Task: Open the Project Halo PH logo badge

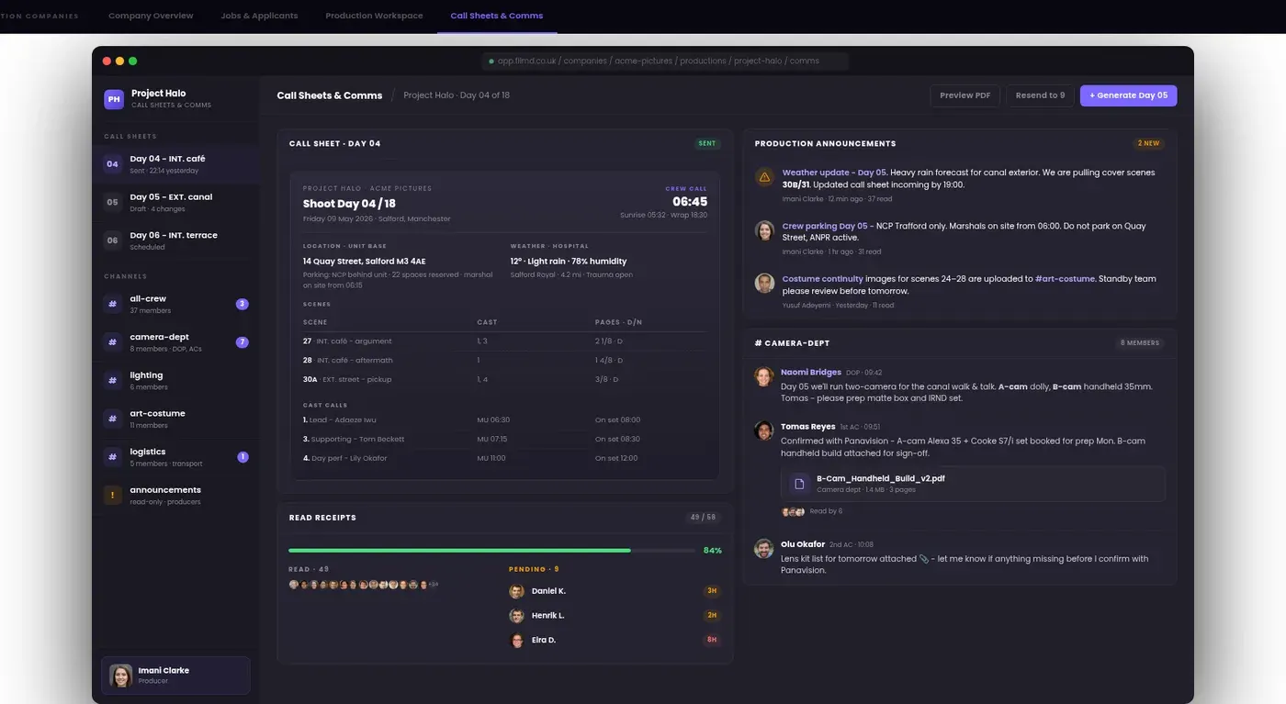Action: pyautogui.click(x=113, y=99)
